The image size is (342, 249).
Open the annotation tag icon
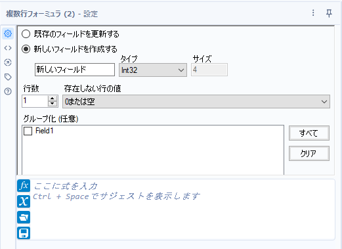pos(8,77)
